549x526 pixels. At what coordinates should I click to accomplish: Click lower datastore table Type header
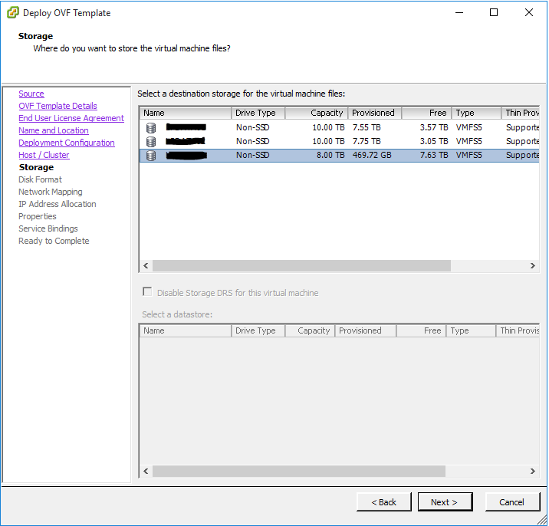[471, 331]
